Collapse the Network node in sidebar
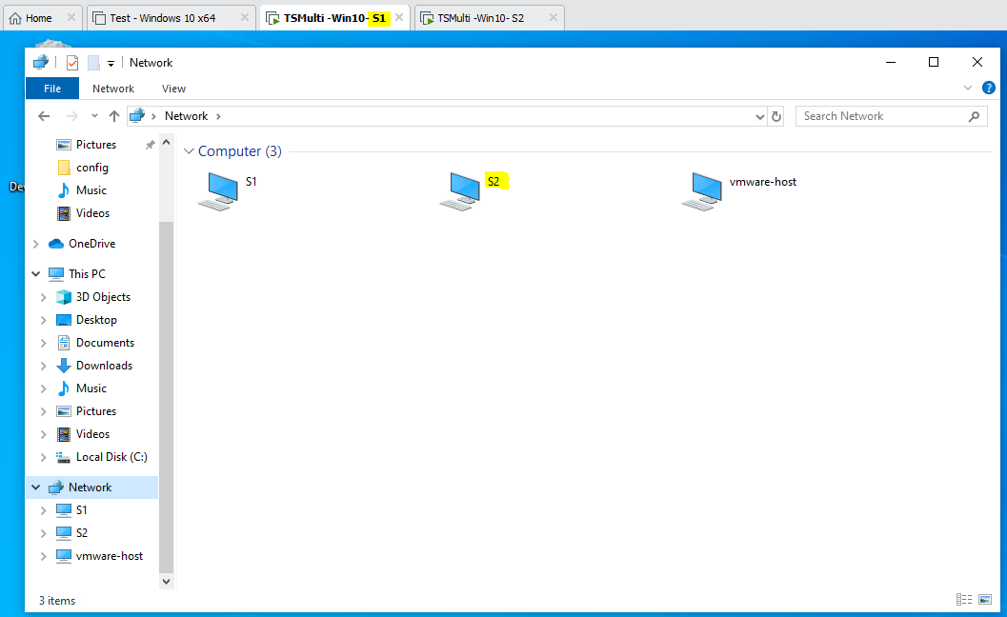The width and height of the screenshot is (1007, 617). pyautogui.click(x=36, y=488)
